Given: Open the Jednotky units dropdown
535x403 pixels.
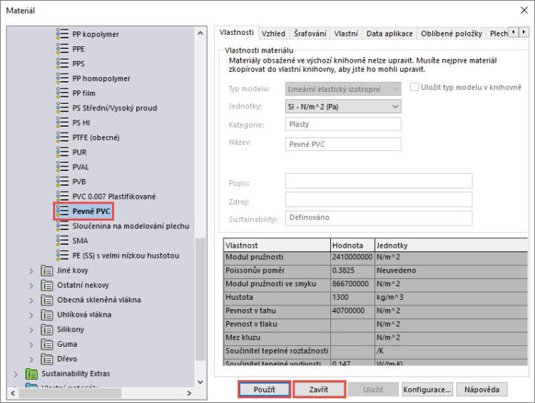Looking at the screenshot, I should tap(342, 106).
